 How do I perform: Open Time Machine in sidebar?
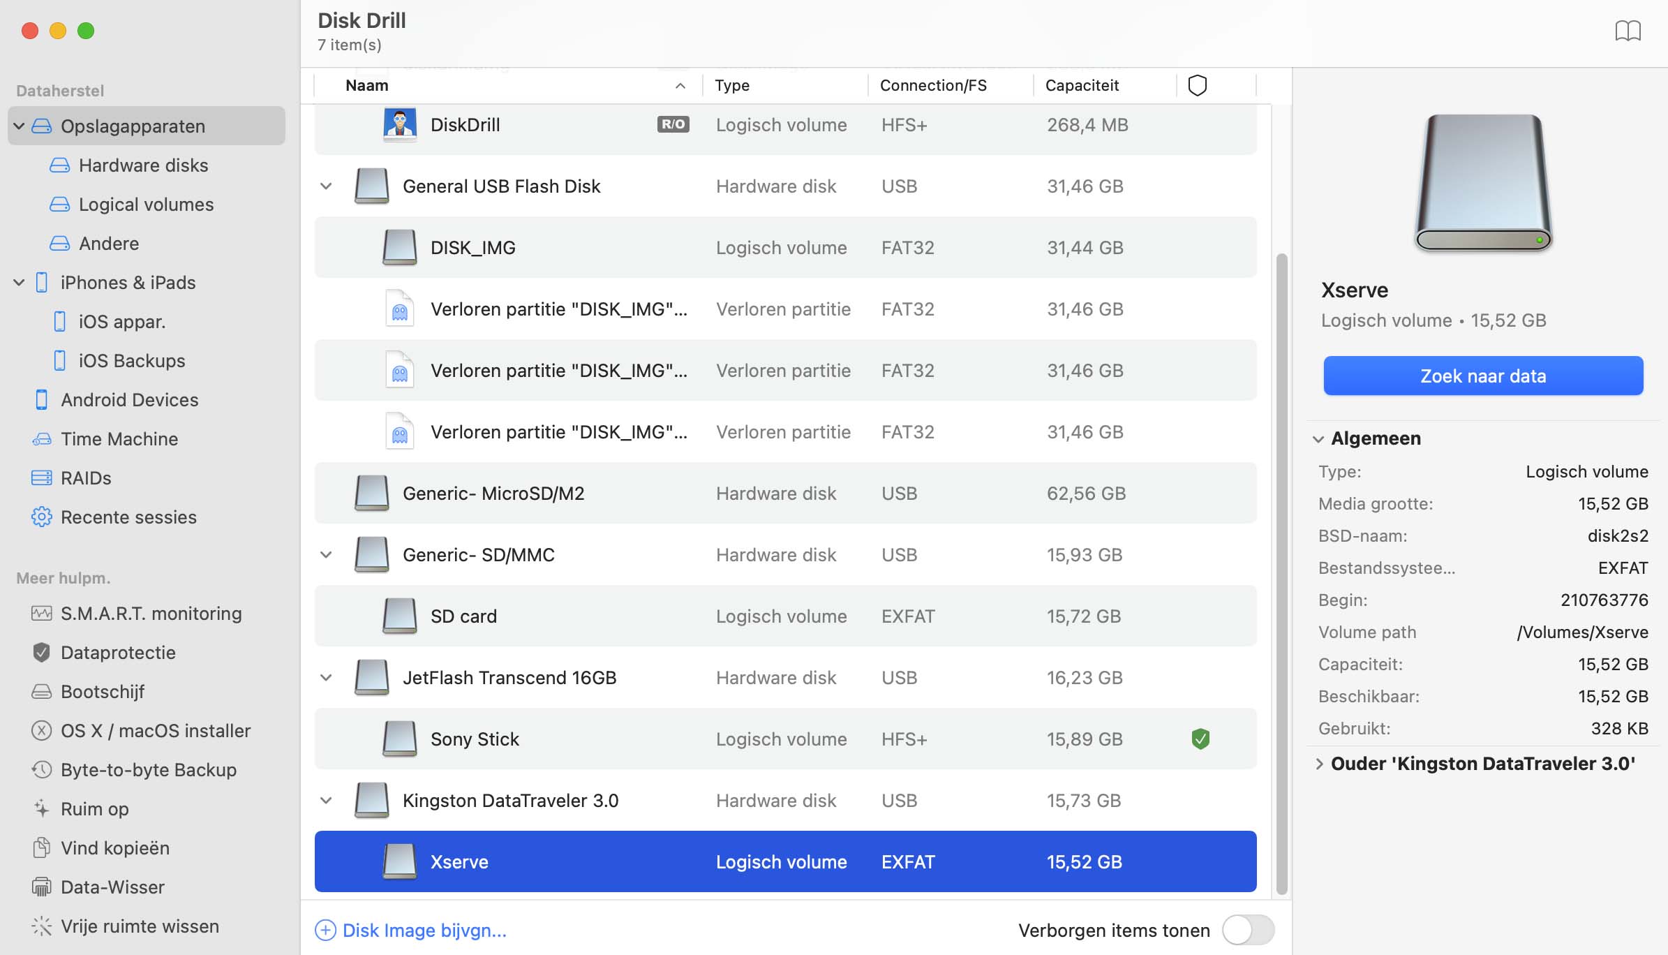pyautogui.click(x=119, y=439)
